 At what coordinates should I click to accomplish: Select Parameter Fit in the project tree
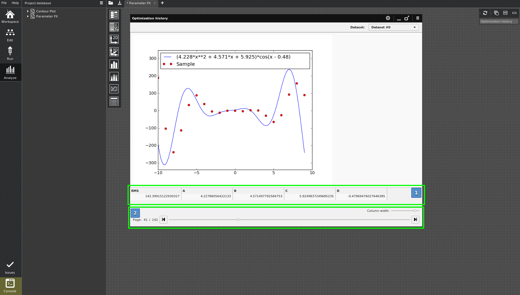[47, 16]
